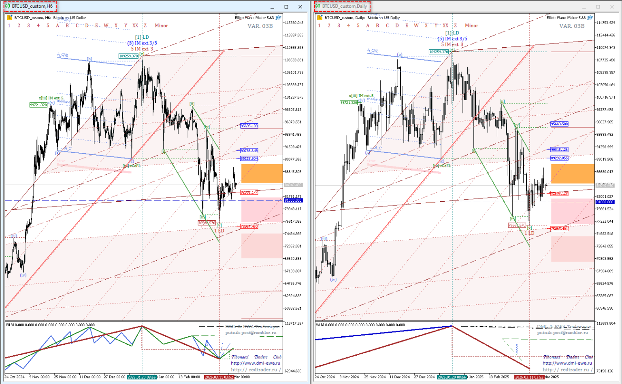Click Elliott Wave Maker graduation cap icon on H6 chart
The image size is (622, 384).
(x=279, y=18)
